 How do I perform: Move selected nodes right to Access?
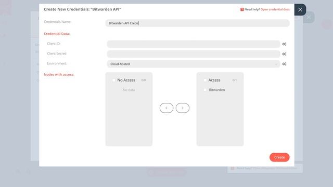point(183,108)
